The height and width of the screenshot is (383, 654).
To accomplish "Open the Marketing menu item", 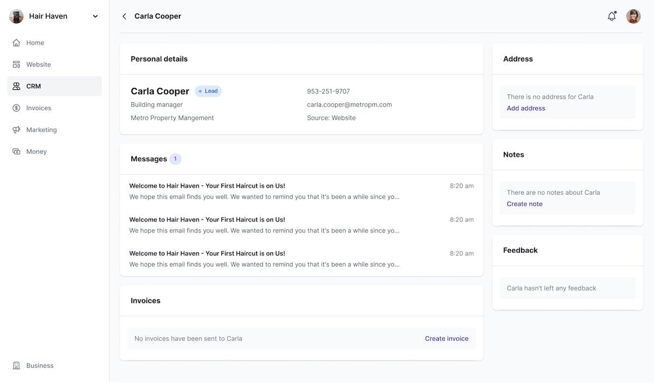I will [x=41, y=129].
